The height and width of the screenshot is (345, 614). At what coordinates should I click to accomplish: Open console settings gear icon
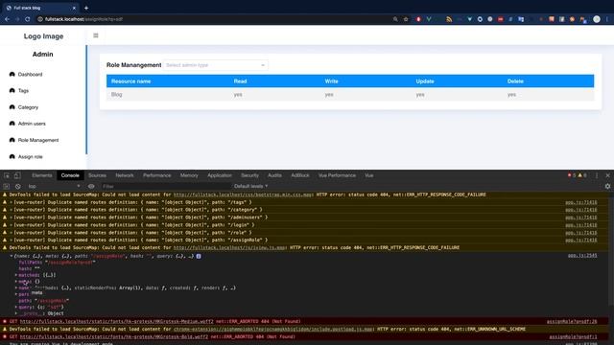pyautogui.click(x=607, y=187)
